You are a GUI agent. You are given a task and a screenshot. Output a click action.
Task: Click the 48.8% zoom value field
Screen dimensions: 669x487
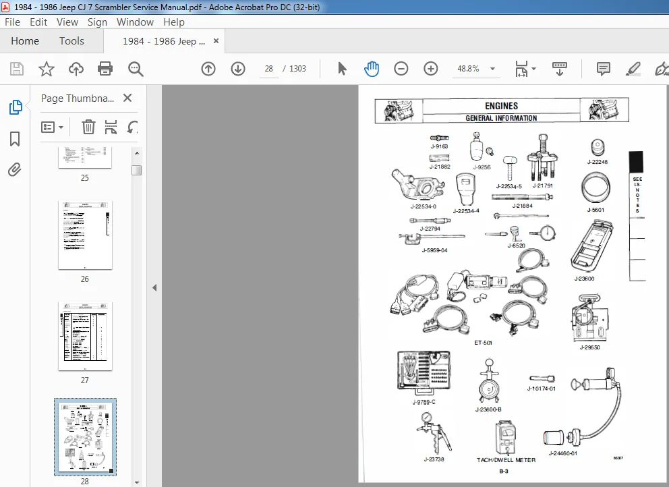pyautogui.click(x=468, y=69)
